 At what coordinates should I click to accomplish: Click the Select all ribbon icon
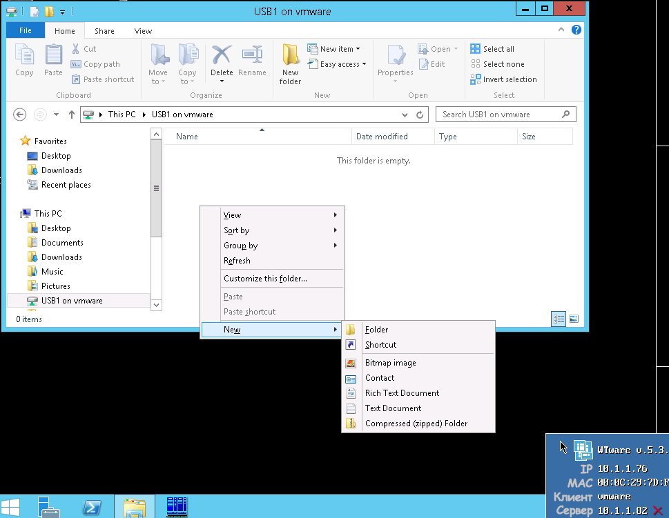pos(492,49)
